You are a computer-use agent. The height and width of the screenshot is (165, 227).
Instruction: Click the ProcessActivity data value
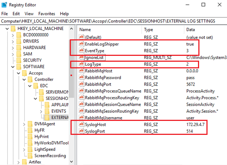[200, 91]
